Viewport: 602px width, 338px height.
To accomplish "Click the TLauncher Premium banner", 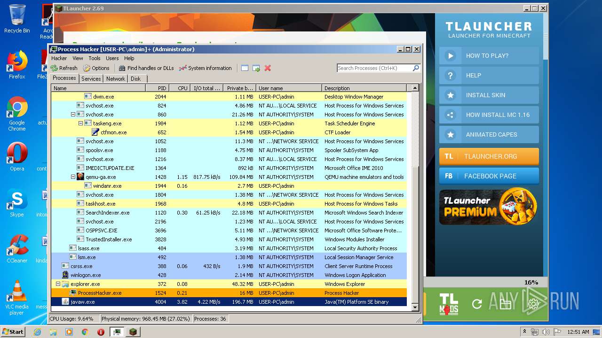I will point(489,207).
